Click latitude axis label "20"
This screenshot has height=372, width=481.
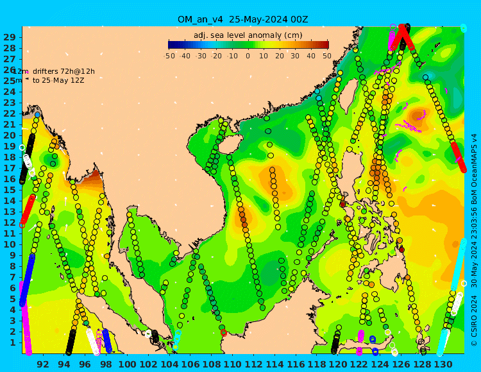tap(9, 135)
